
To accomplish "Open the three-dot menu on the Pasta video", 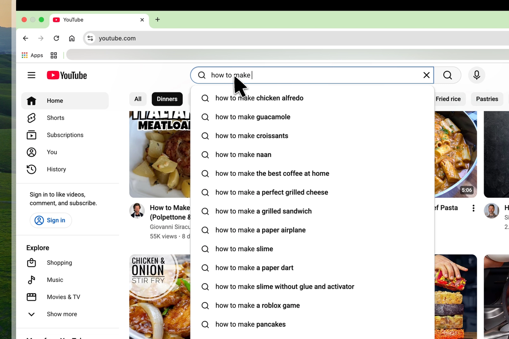I will [473, 208].
